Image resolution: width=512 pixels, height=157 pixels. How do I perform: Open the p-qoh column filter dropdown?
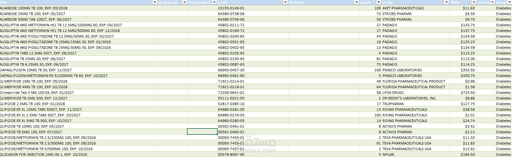(x=379, y=2)
